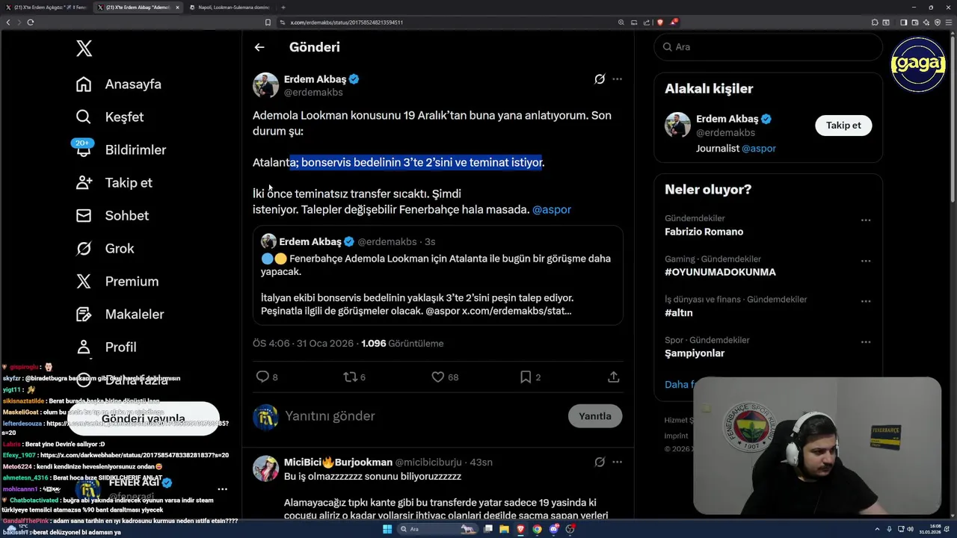This screenshot has width=957, height=538.
Task: Open Discord from the taskbar
Action: (x=554, y=529)
